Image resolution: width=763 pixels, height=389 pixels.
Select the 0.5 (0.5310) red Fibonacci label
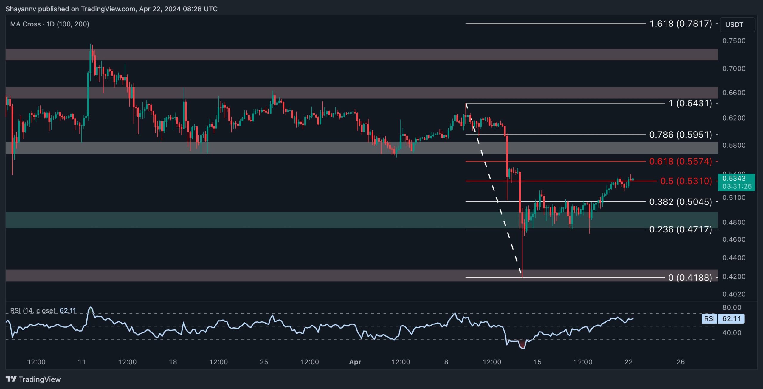(686, 181)
